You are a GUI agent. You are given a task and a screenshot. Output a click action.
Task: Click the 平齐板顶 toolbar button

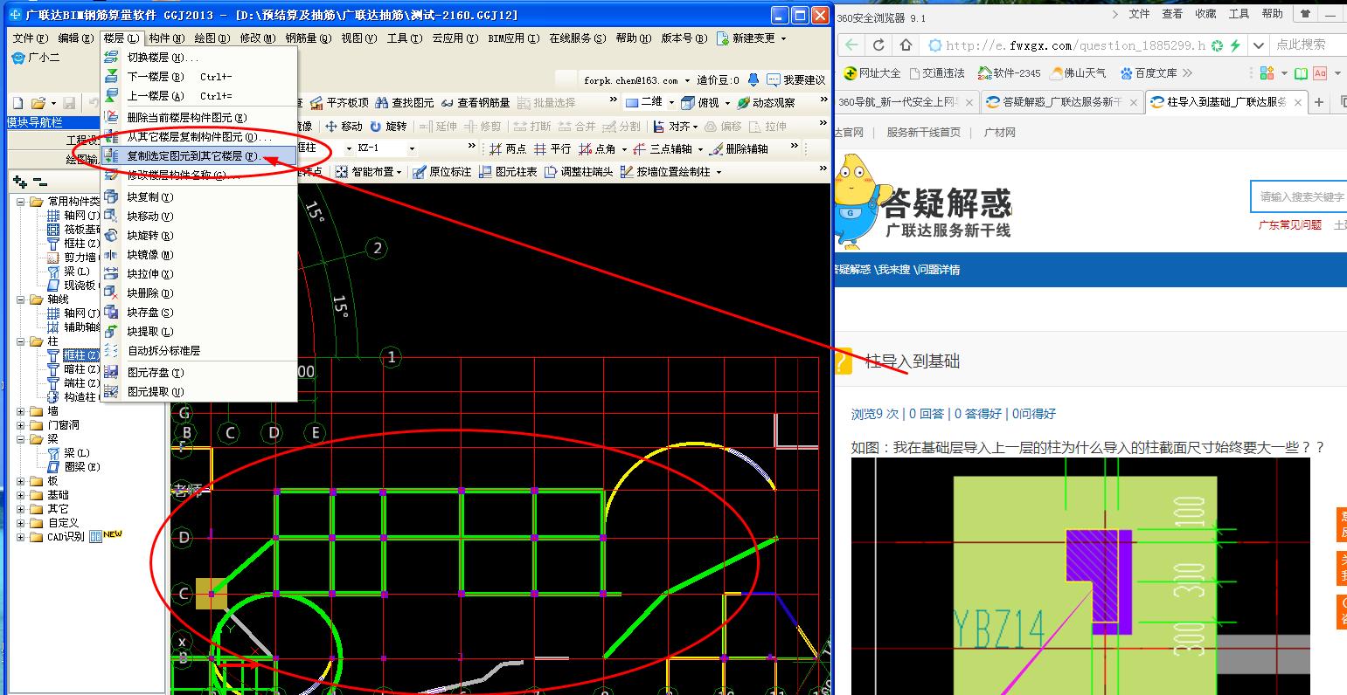pos(340,103)
